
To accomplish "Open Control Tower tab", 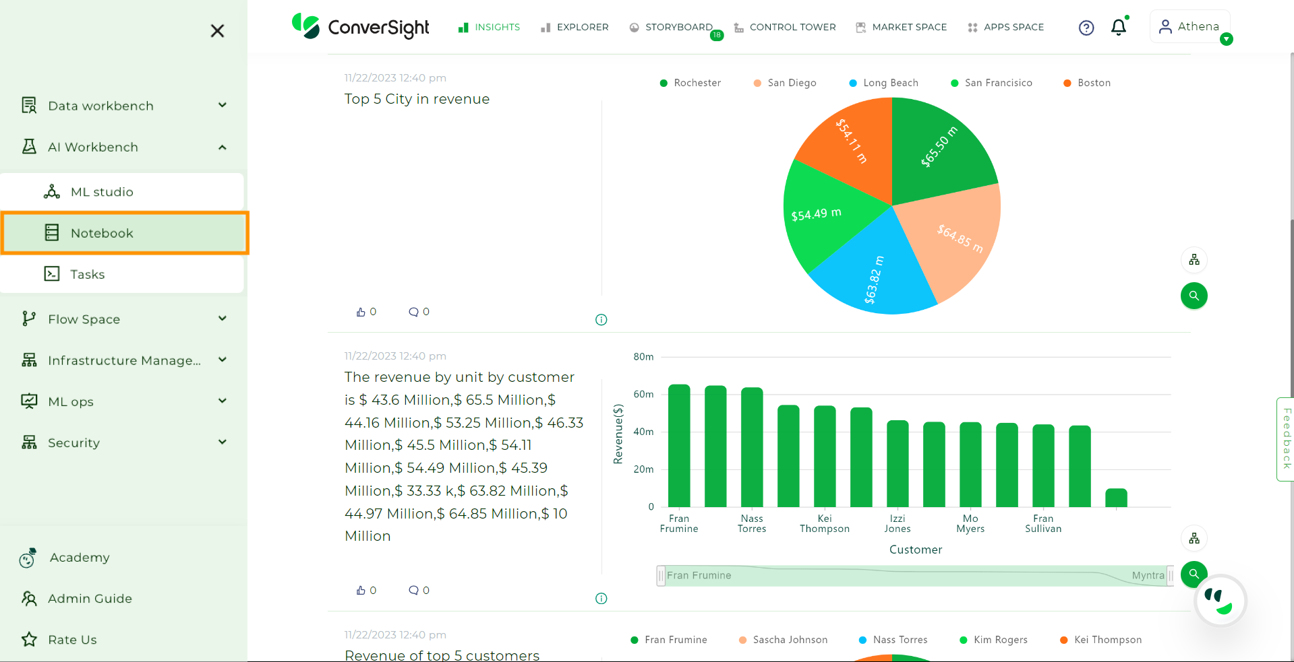I will click(785, 27).
